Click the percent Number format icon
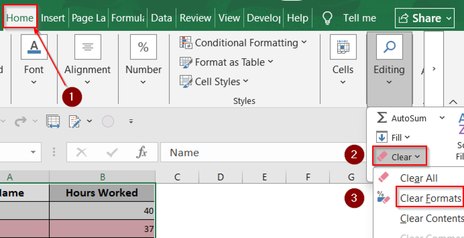This screenshot has width=464, height=238. click(143, 47)
